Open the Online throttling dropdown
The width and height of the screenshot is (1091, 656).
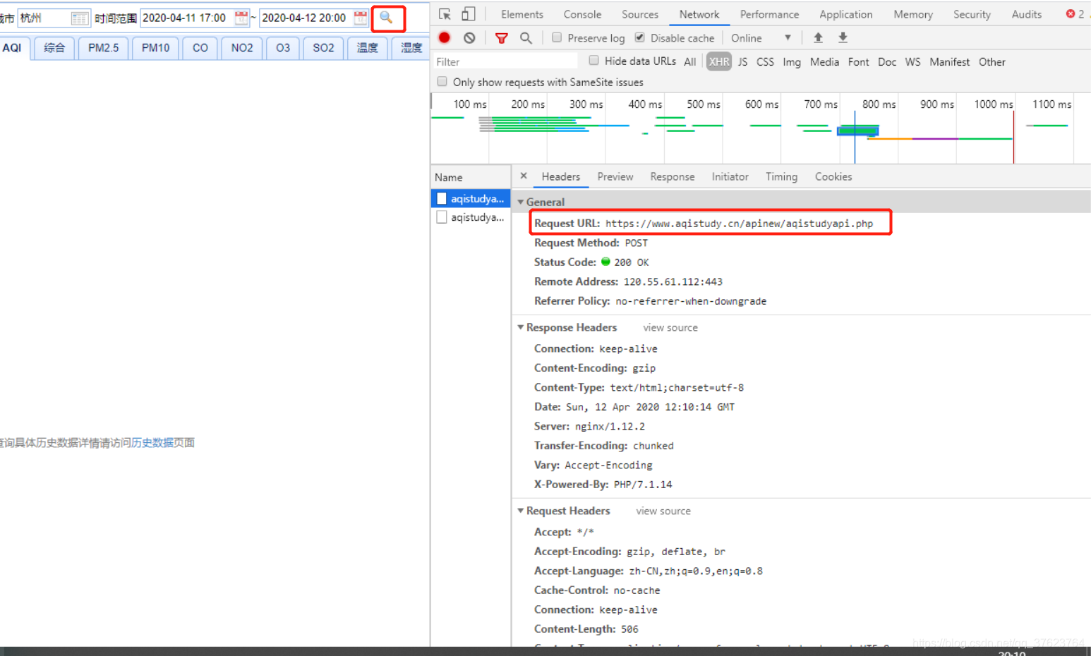point(761,38)
